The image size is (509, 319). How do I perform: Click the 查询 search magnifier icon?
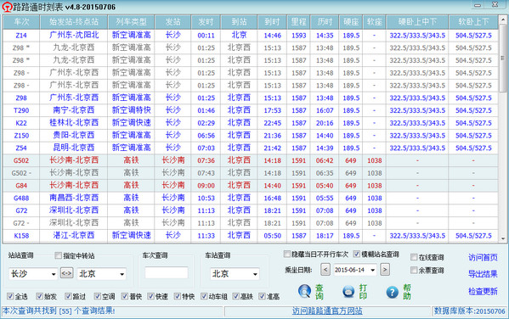pos(304,291)
